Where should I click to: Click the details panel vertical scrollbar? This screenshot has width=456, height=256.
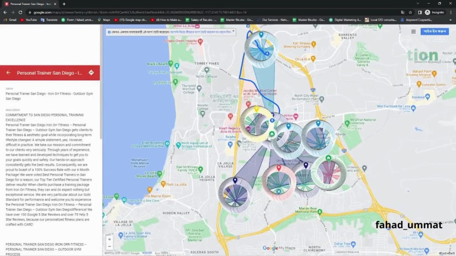pyautogui.click(x=101, y=81)
